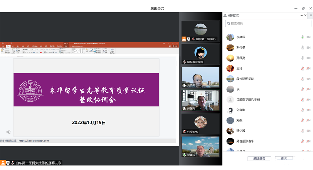Click 口腔医学院孔志峰's muted microphone icon

tap(302, 99)
